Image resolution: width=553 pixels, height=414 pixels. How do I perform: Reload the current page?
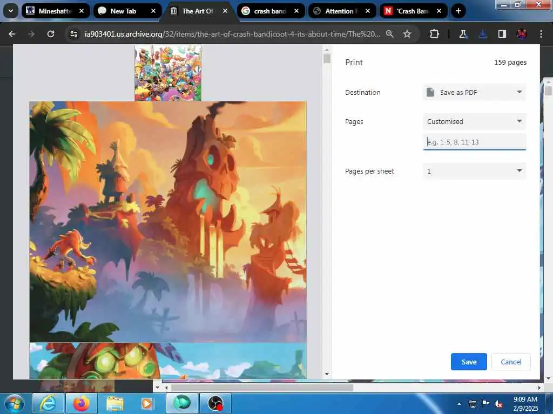coord(51,34)
